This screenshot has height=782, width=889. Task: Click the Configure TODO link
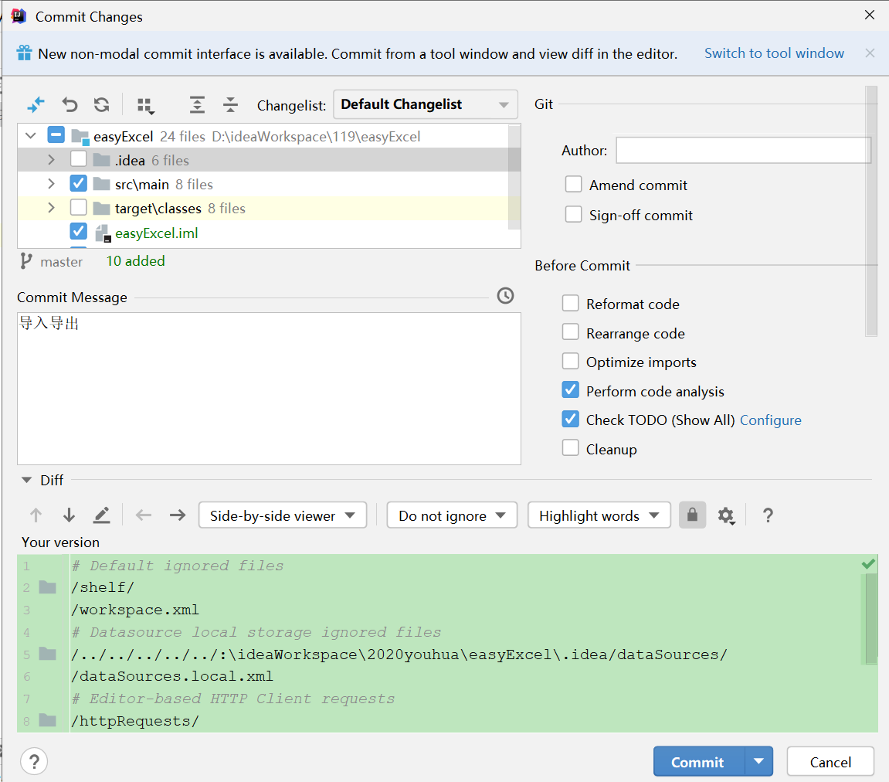pos(771,420)
